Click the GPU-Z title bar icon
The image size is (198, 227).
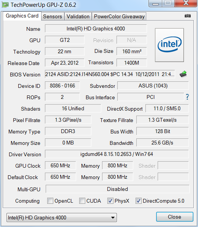[5, 5]
